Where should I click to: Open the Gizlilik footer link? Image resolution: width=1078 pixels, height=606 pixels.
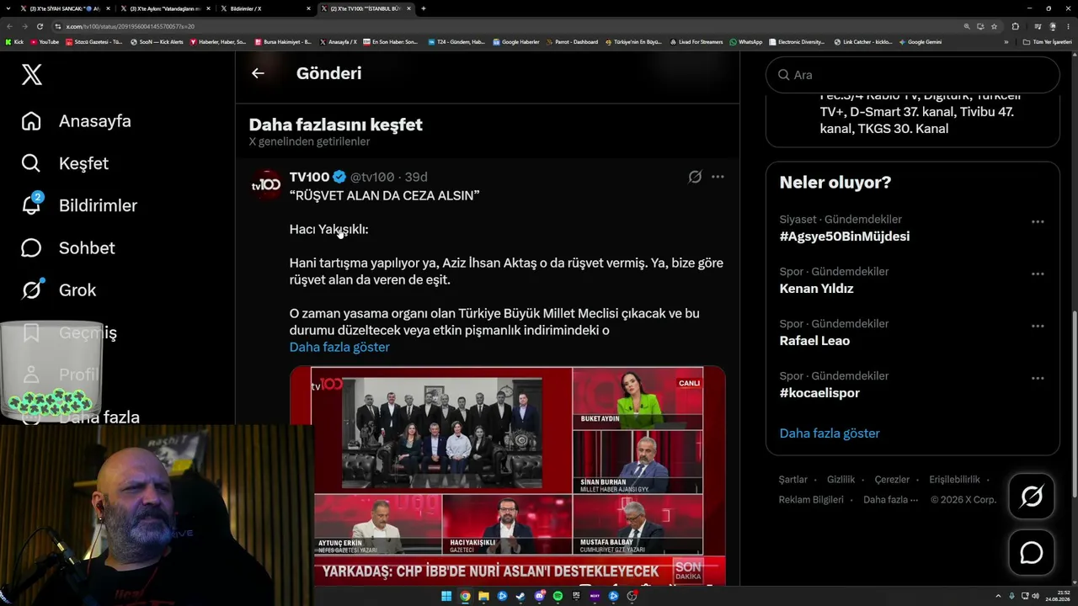tap(841, 480)
